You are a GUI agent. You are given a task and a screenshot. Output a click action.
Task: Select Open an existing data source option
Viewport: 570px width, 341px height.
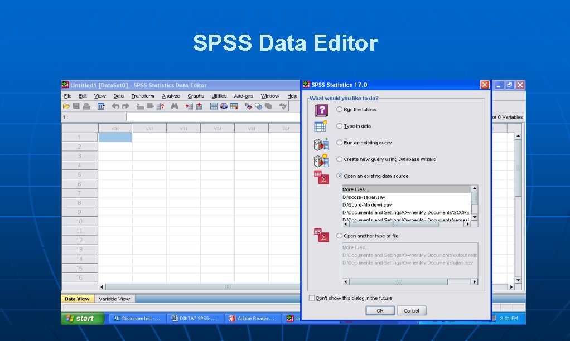[339, 176]
